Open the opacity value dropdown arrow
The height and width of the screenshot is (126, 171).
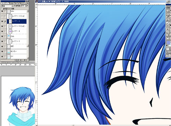coord(26,6)
